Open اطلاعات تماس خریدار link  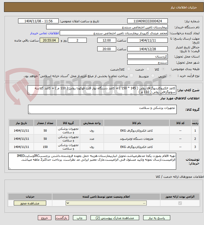point(44,33)
